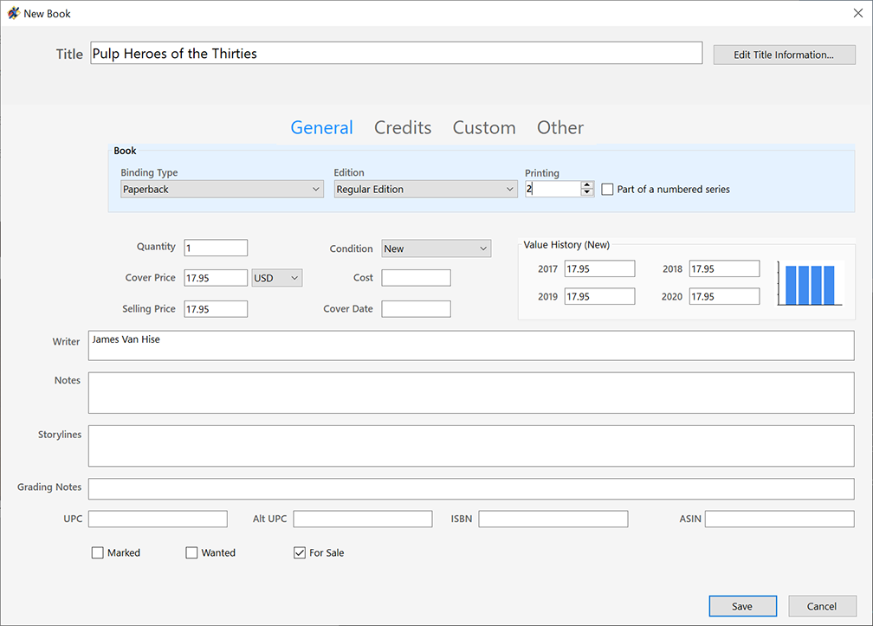Open Edit Title Information dialog
This screenshot has height=626, width=873.
(784, 55)
